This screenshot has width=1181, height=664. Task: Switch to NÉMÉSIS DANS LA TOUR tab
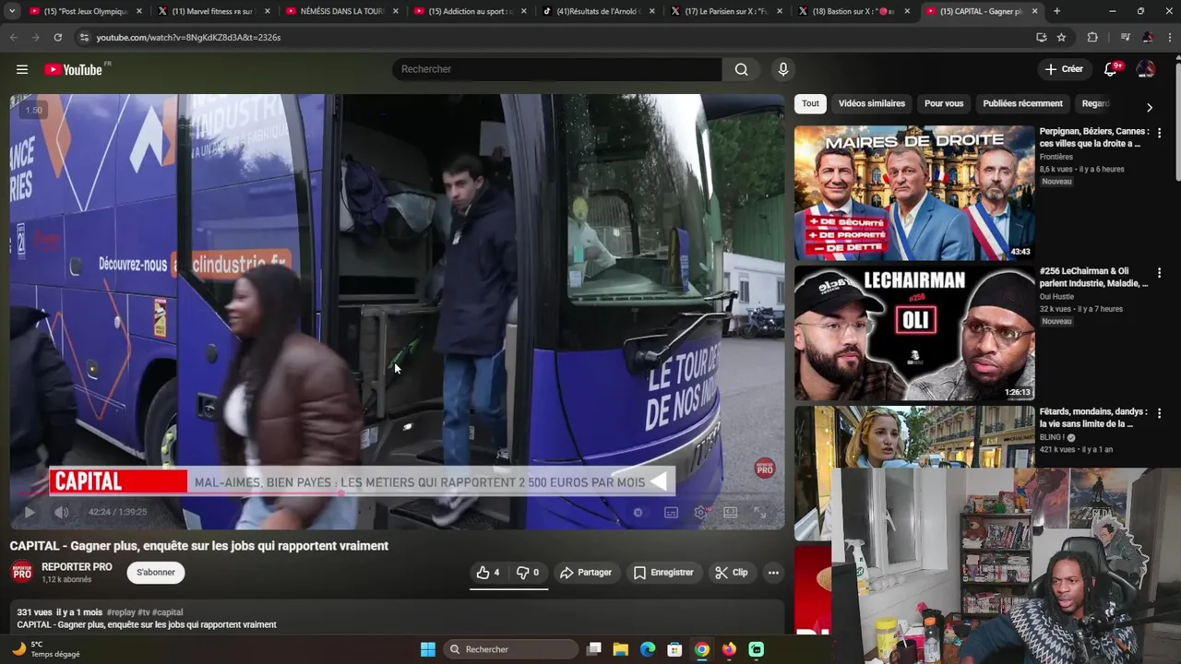tap(340, 11)
